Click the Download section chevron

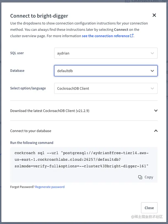pos(156,111)
